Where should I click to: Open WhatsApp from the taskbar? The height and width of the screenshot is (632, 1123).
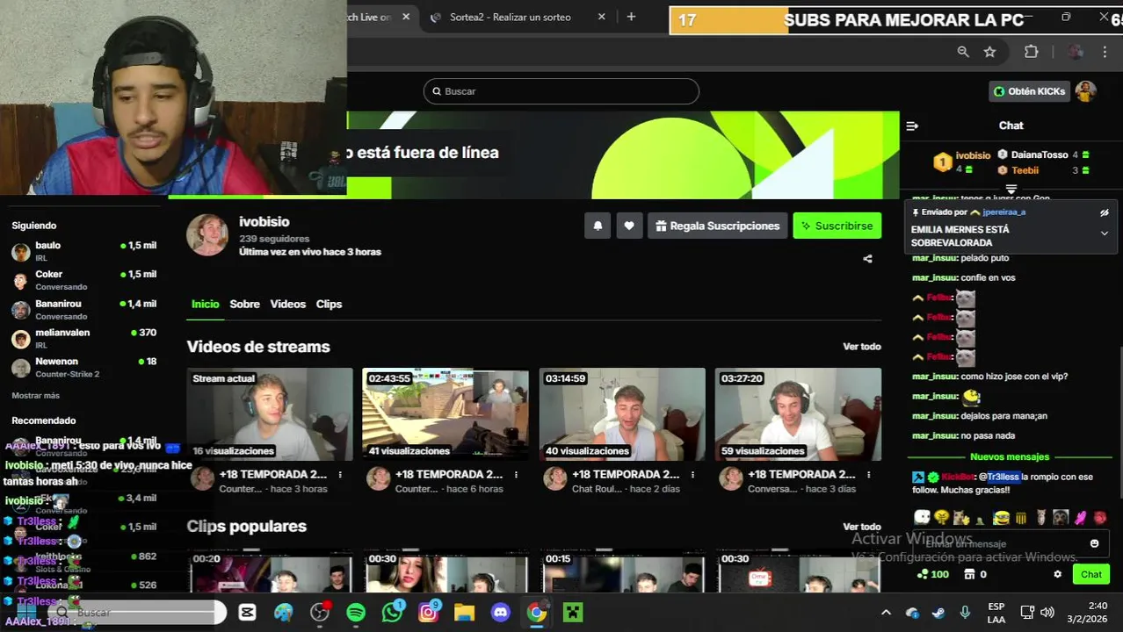click(x=392, y=613)
